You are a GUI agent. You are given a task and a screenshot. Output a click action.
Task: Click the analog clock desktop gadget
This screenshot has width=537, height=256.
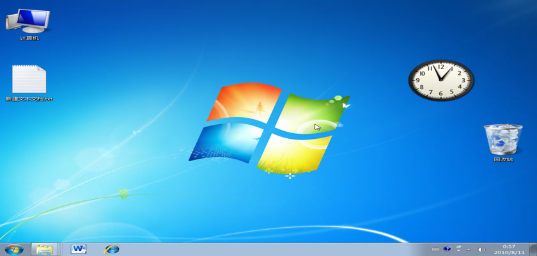(441, 80)
